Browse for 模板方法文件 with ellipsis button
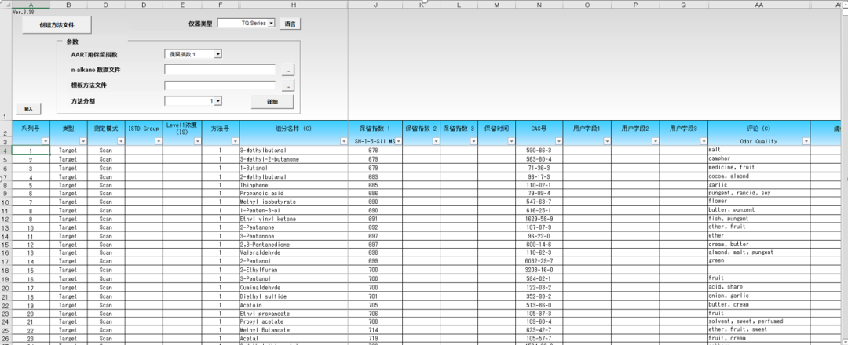This screenshot has height=345, width=848. [x=288, y=85]
